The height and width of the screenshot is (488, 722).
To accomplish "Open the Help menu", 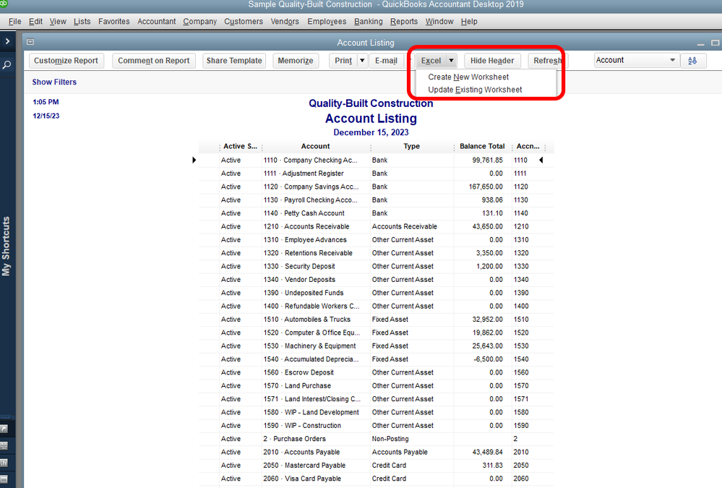I will click(x=469, y=21).
